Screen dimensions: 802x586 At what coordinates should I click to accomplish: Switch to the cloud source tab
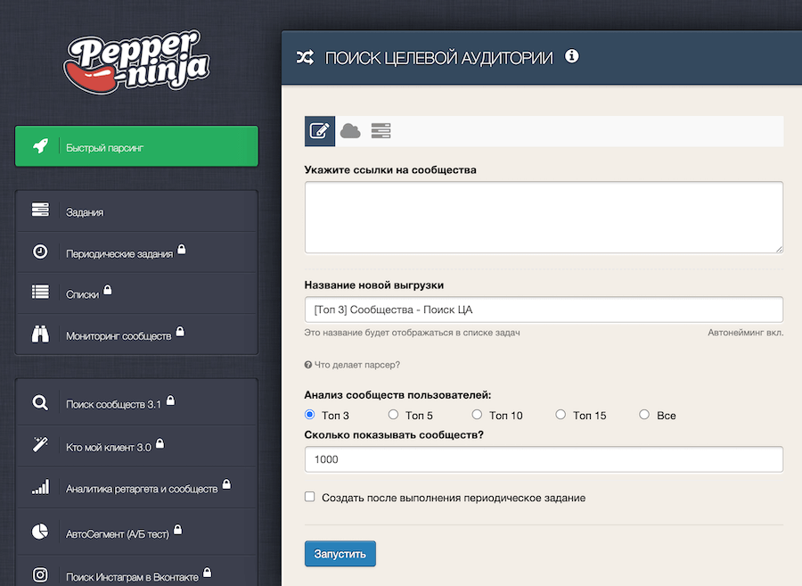coord(350,131)
